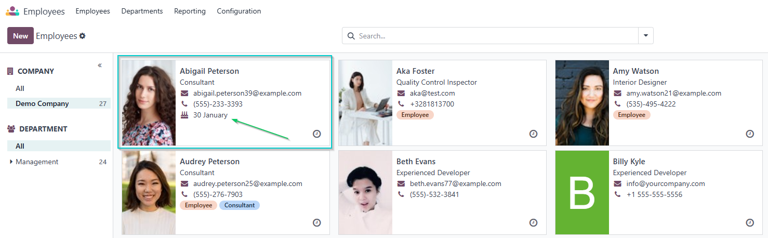Open the gear settings icon beside Employees
The height and width of the screenshot is (238, 768).
pyautogui.click(x=82, y=36)
